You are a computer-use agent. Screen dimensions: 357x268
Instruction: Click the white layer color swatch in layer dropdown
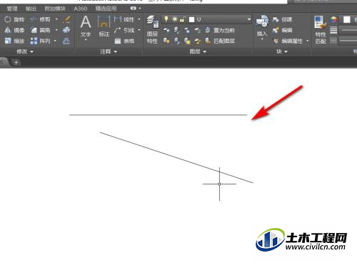191,19
